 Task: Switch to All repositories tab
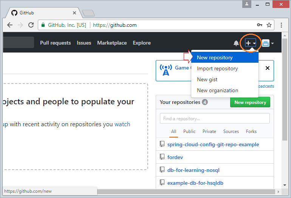coord(173,131)
